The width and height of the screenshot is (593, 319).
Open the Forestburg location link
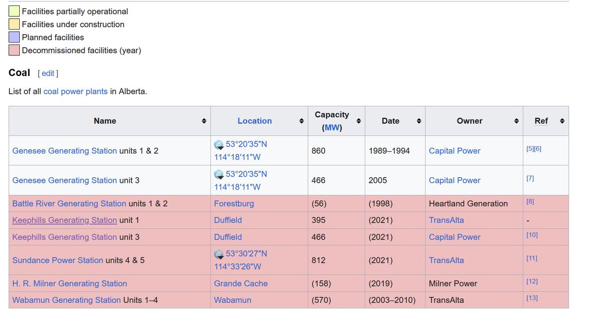pyautogui.click(x=234, y=203)
